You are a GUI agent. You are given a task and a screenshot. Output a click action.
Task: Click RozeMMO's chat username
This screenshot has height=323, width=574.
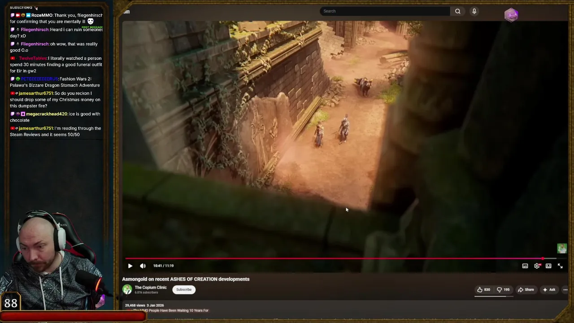coord(42,15)
